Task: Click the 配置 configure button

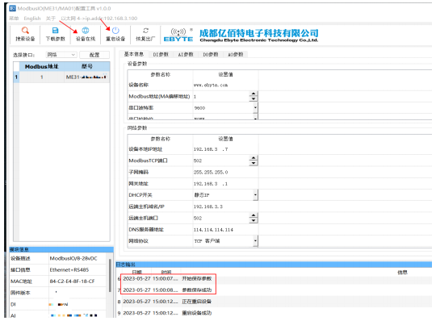Action: click(94, 55)
